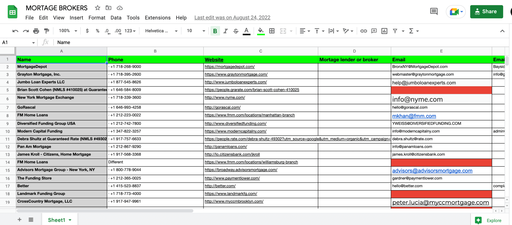Click the Insert comment icon
The height and width of the screenshot is (225, 512).
click(x=374, y=31)
